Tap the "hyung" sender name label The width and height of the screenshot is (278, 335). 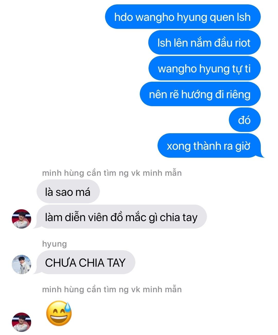(54, 244)
